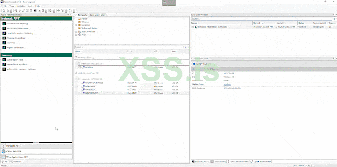Expand the Search Folders node
The height and width of the screenshot is (167, 337).
pos(76,32)
